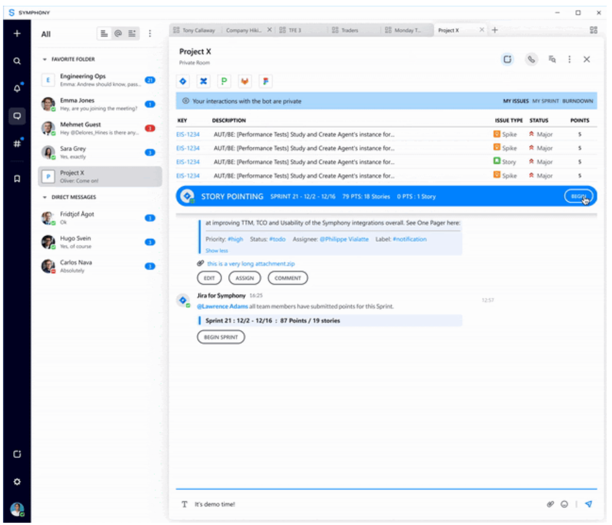612x525 pixels.
Task: Click BEGIN in Story Pointing banner
Action: pyautogui.click(x=579, y=196)
